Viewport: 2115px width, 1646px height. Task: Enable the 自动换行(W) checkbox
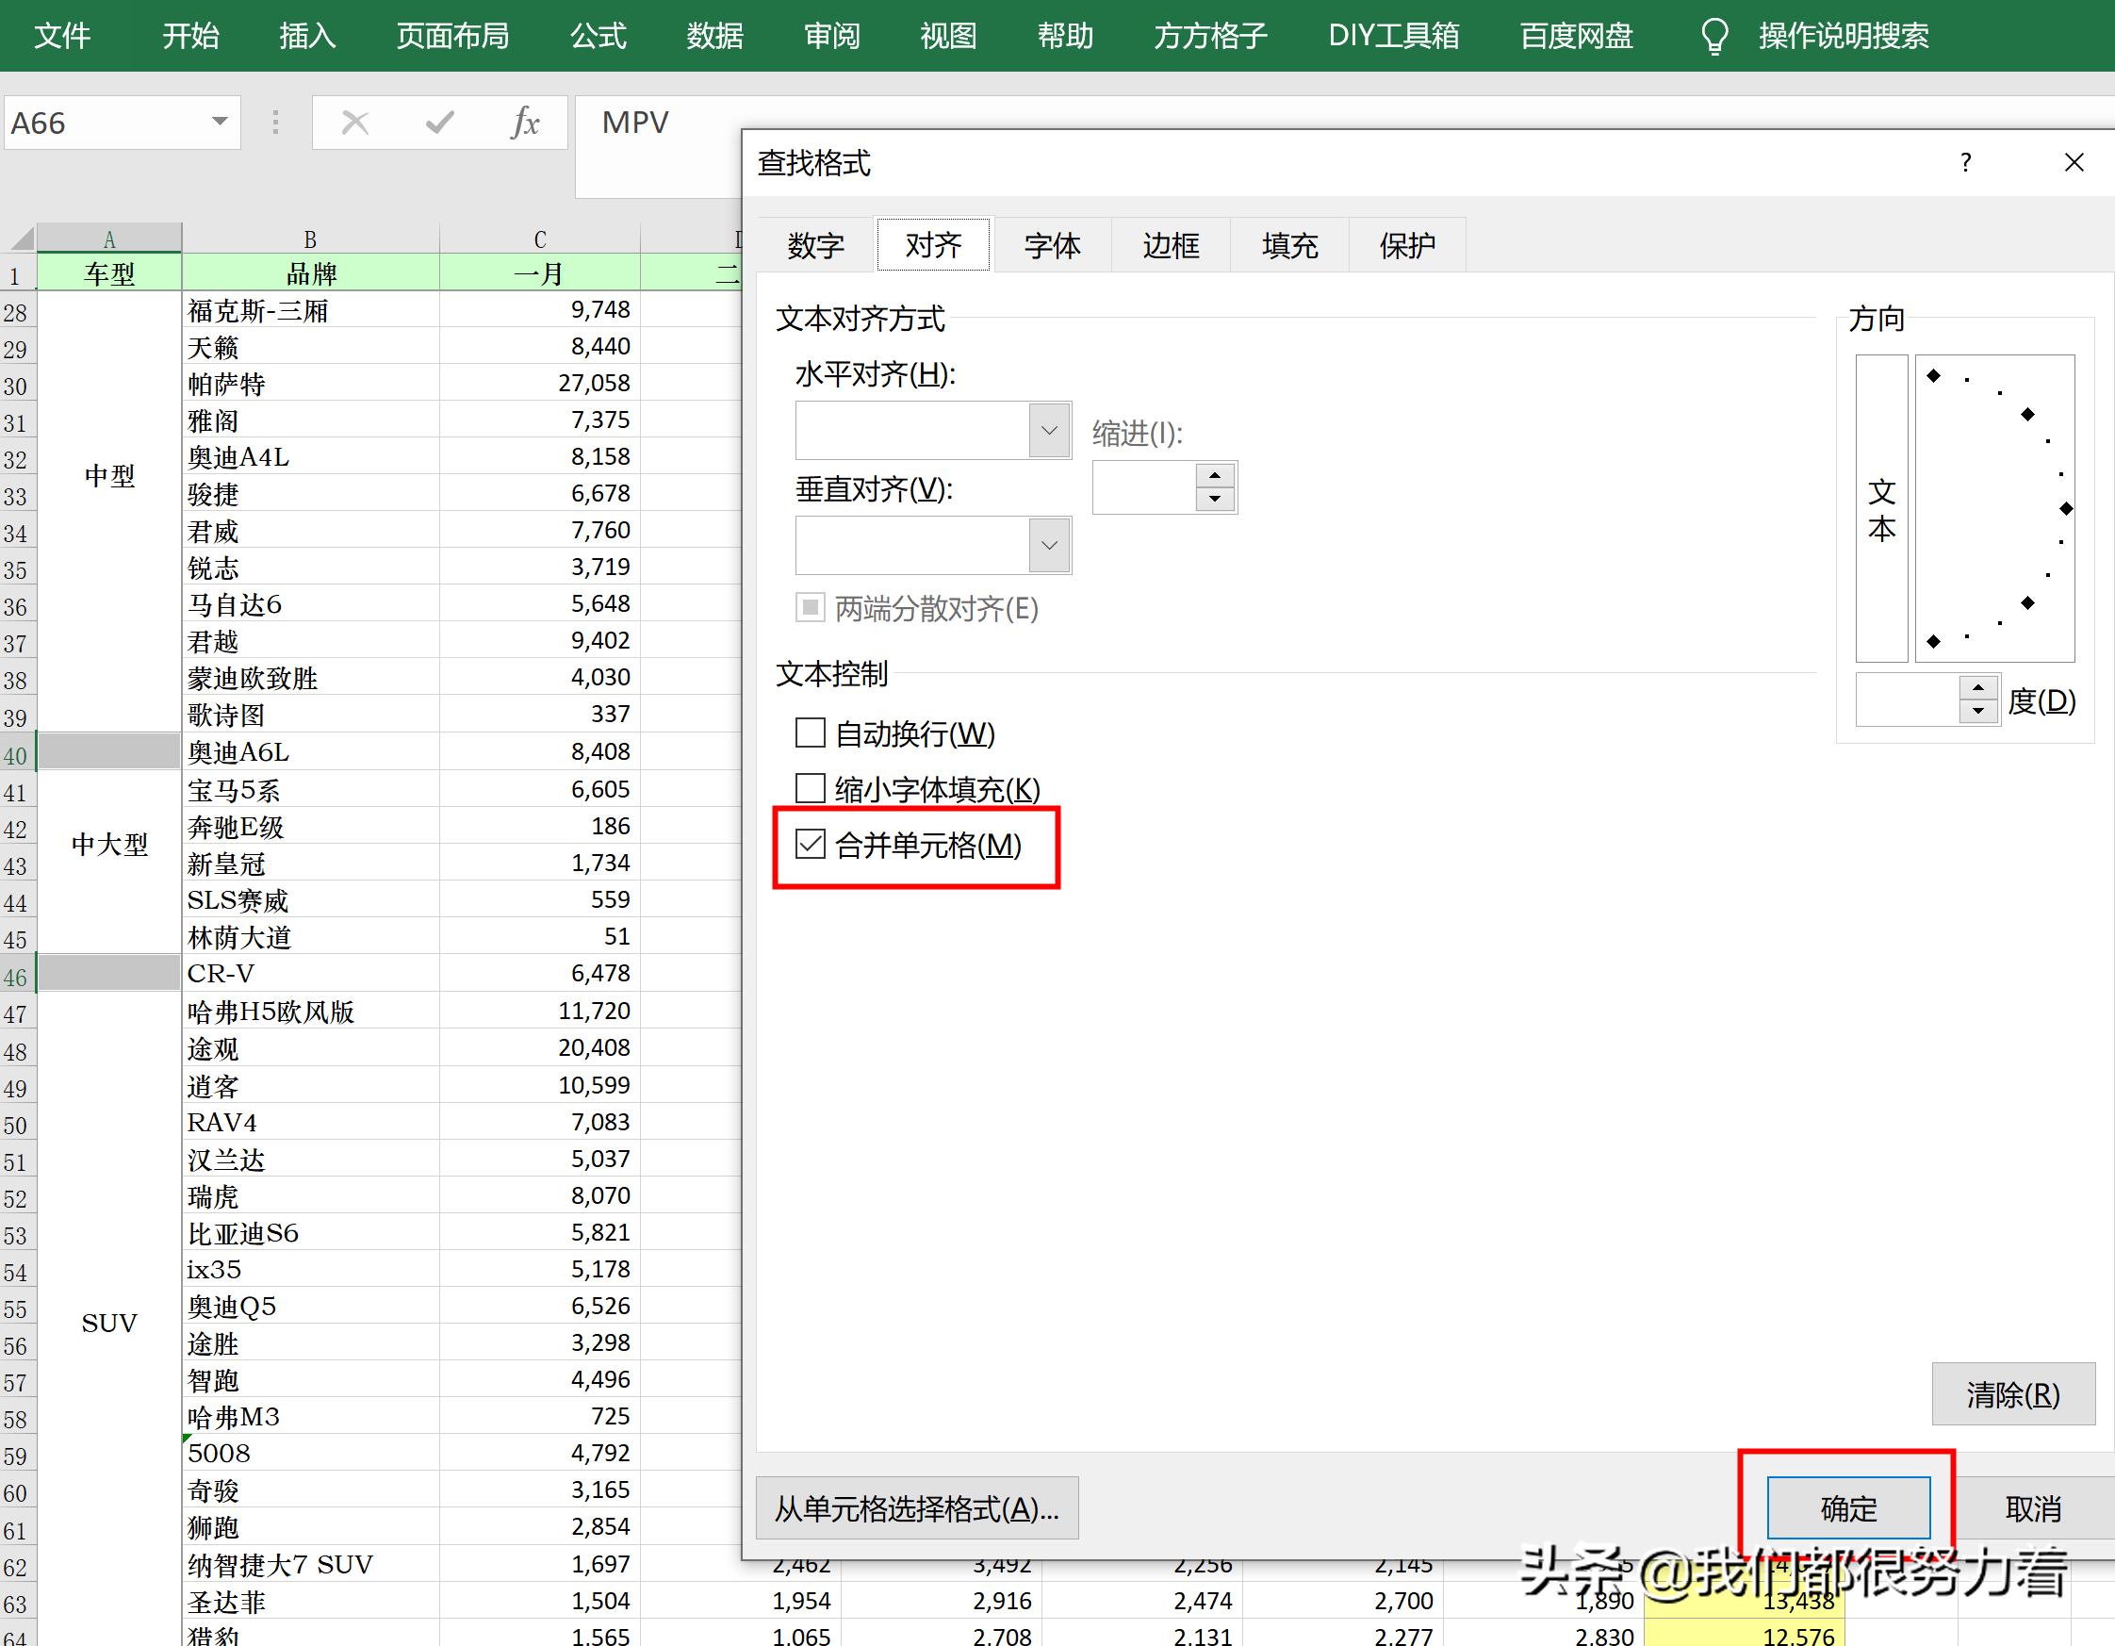point(810,733)
